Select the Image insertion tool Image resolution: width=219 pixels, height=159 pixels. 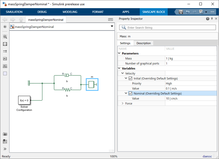click(x=5, y=66)
